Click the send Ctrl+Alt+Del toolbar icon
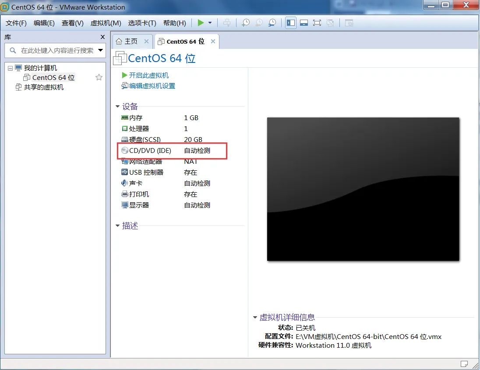The width and height of the screenshot is (480, 370). [227, 23]
